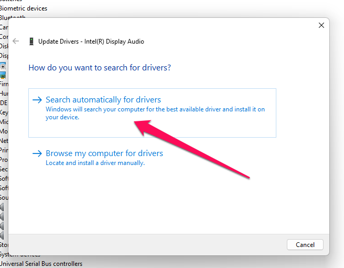Viewport: 344px width, 268px height.
Task: Click 'Locate and install a driver manually' text
Action: [95, 163]
